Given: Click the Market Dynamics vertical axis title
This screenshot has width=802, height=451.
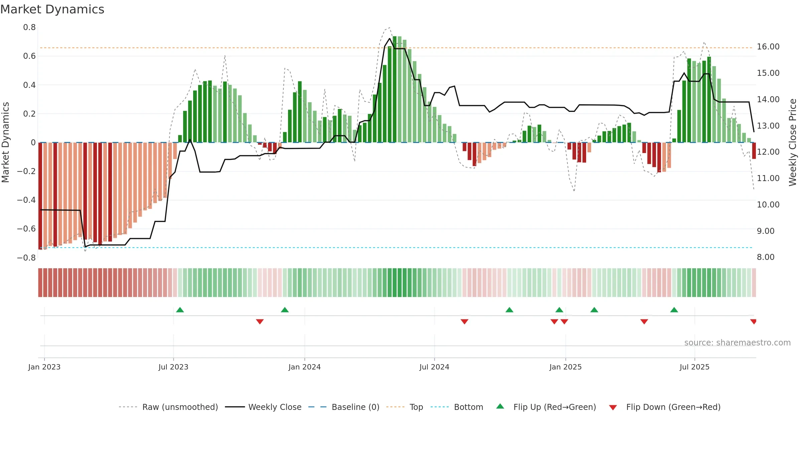Looking at the screenshot, I should pyautogui.click(x=5, y=142).
